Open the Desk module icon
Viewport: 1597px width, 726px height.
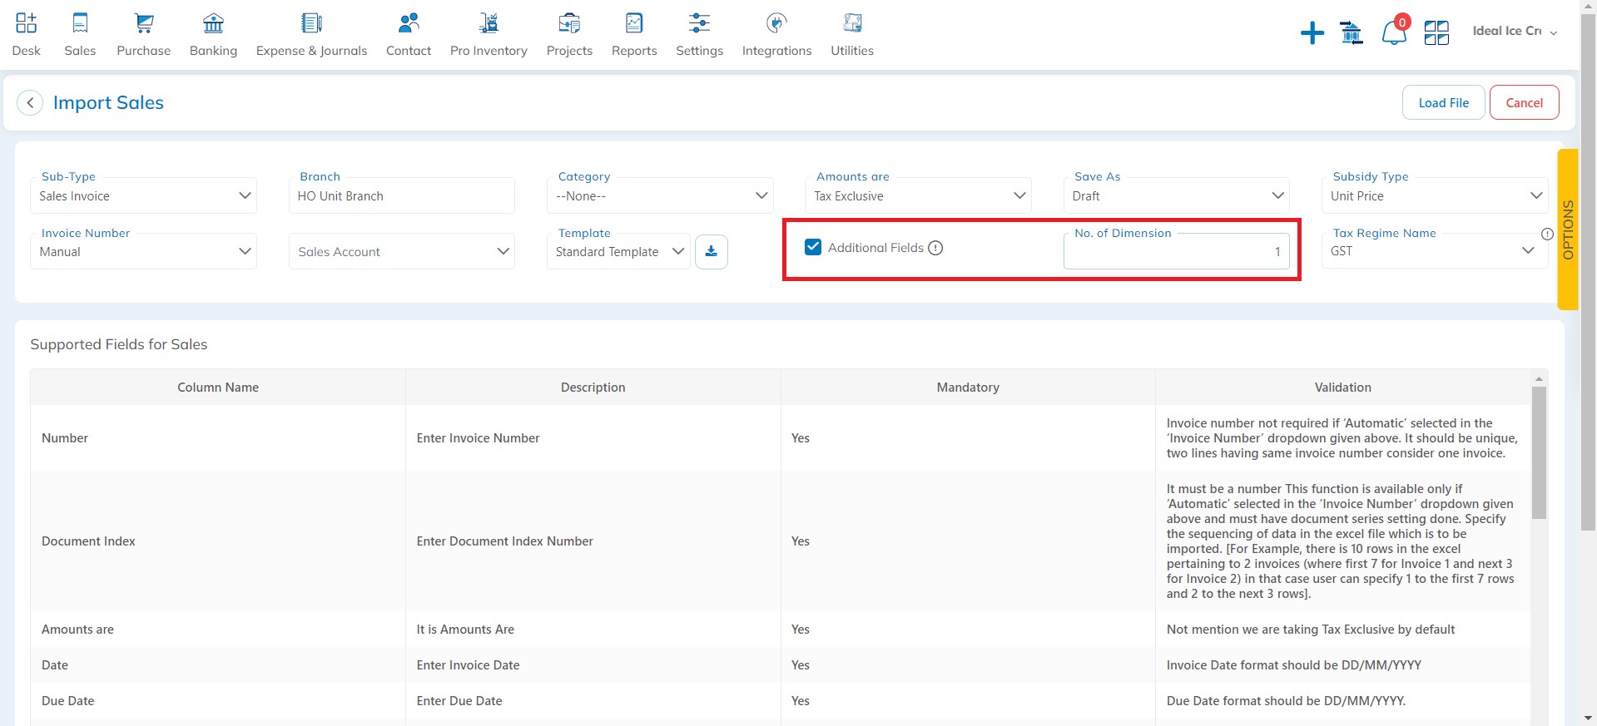pos(27,23)
